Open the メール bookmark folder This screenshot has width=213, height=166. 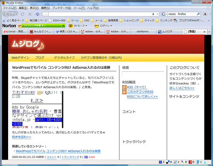tap(97, 20)
